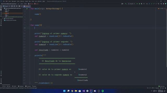Open the Git tool window button
The image size is (167, 93).
tap(4, 86)
